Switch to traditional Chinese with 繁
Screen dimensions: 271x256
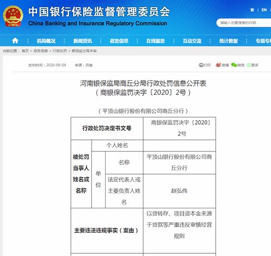252,10
